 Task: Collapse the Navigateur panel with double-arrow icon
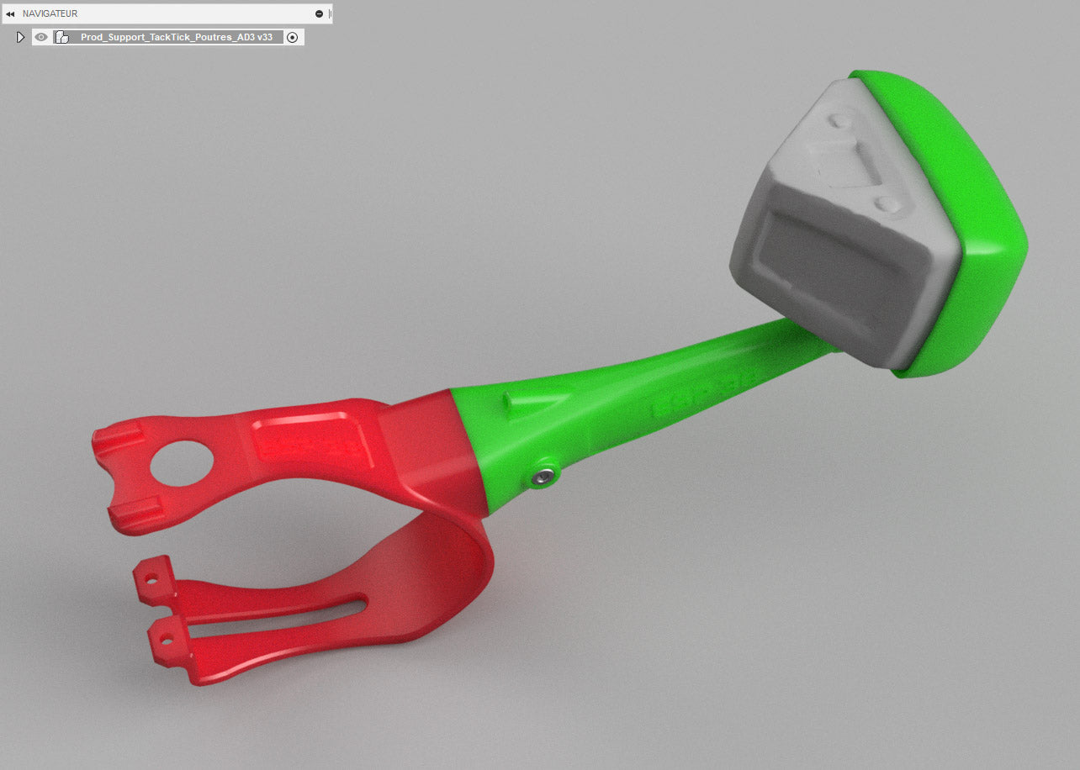point(10,14)
